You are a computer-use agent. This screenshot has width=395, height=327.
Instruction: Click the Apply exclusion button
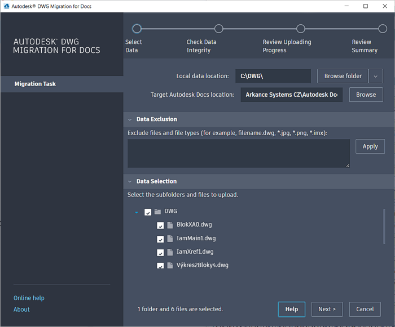(370, 146)
